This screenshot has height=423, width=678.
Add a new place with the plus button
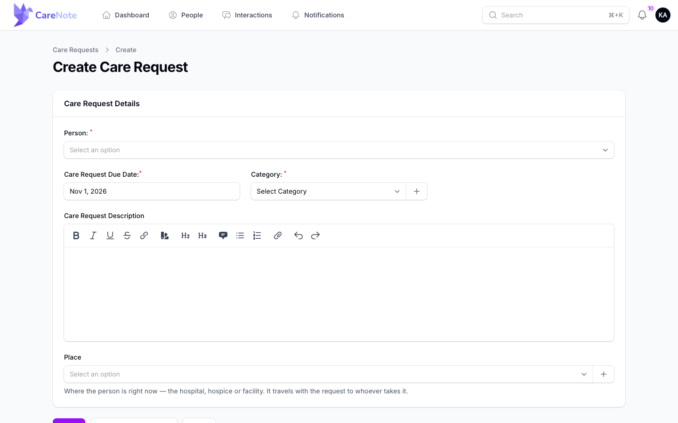604,374
